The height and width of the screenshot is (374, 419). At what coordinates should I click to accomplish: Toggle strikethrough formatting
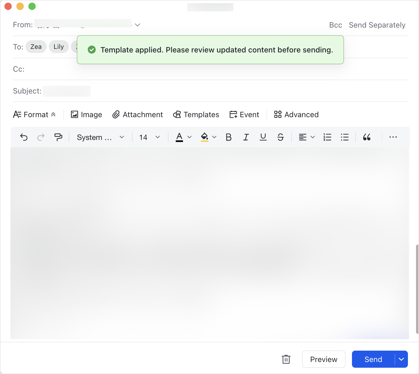pos(280,137)
